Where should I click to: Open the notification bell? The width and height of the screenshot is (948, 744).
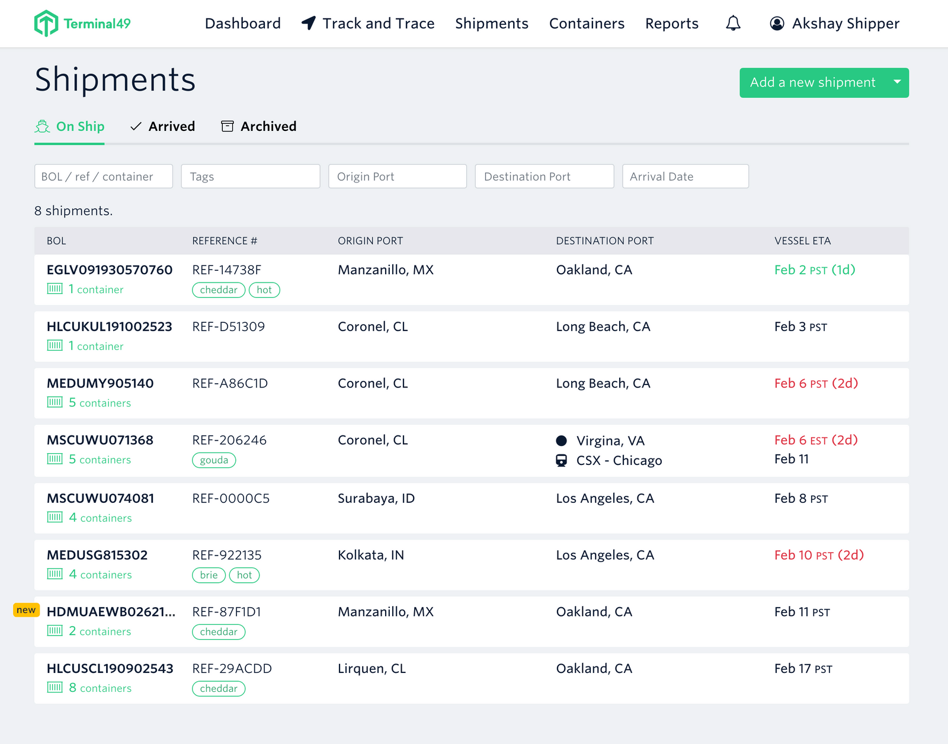click(732, 23)
